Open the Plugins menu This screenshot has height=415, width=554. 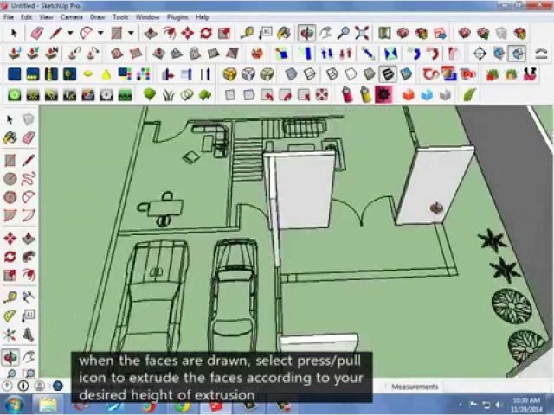pyautogui.click(x=177, y=16)
